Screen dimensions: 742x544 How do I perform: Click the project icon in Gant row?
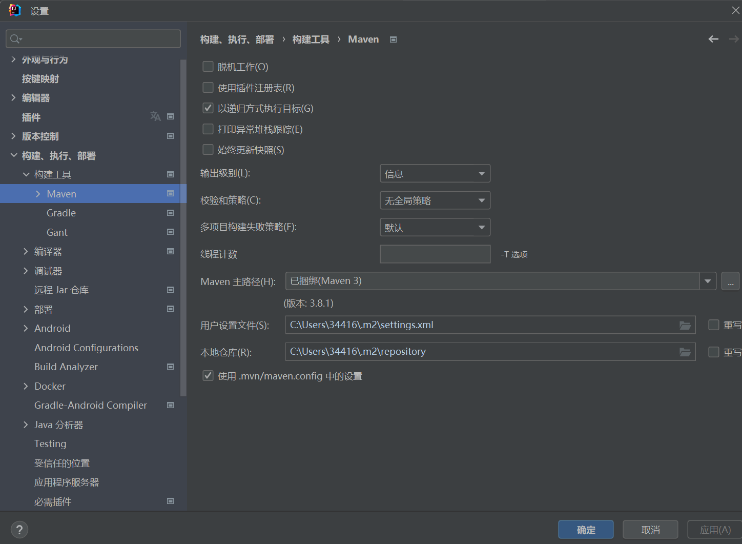[171, 232]
